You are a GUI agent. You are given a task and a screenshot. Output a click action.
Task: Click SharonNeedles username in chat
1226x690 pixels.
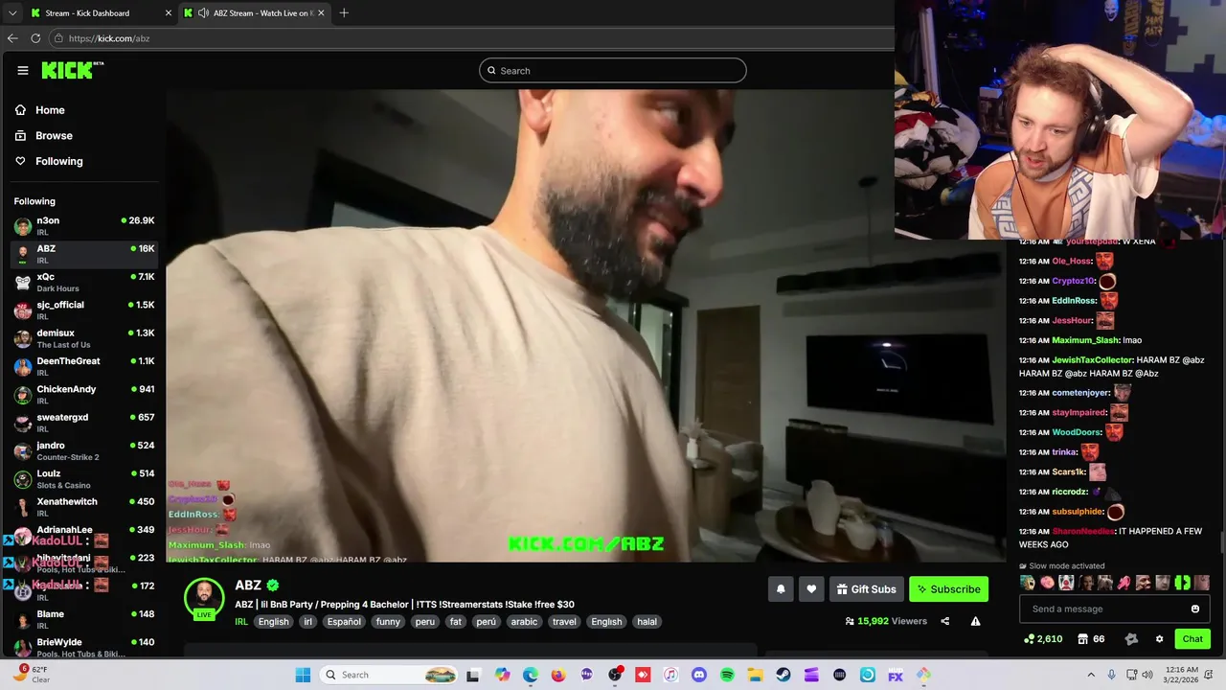(x=1082, y=531)
